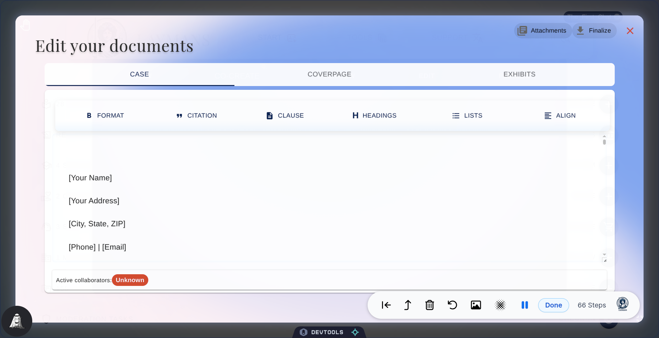Screen dimensions: 659x338
Task: Click the undo arrow icon
Action: click(452, 305)
